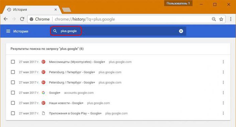Maximize the Chrome window
The height and width of the screenshot is (127, 236).
[215, 4]
